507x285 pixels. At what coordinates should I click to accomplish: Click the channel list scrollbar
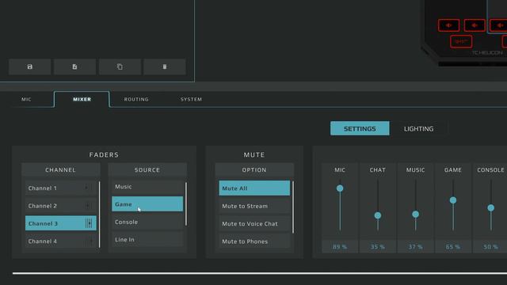(99, 215)
